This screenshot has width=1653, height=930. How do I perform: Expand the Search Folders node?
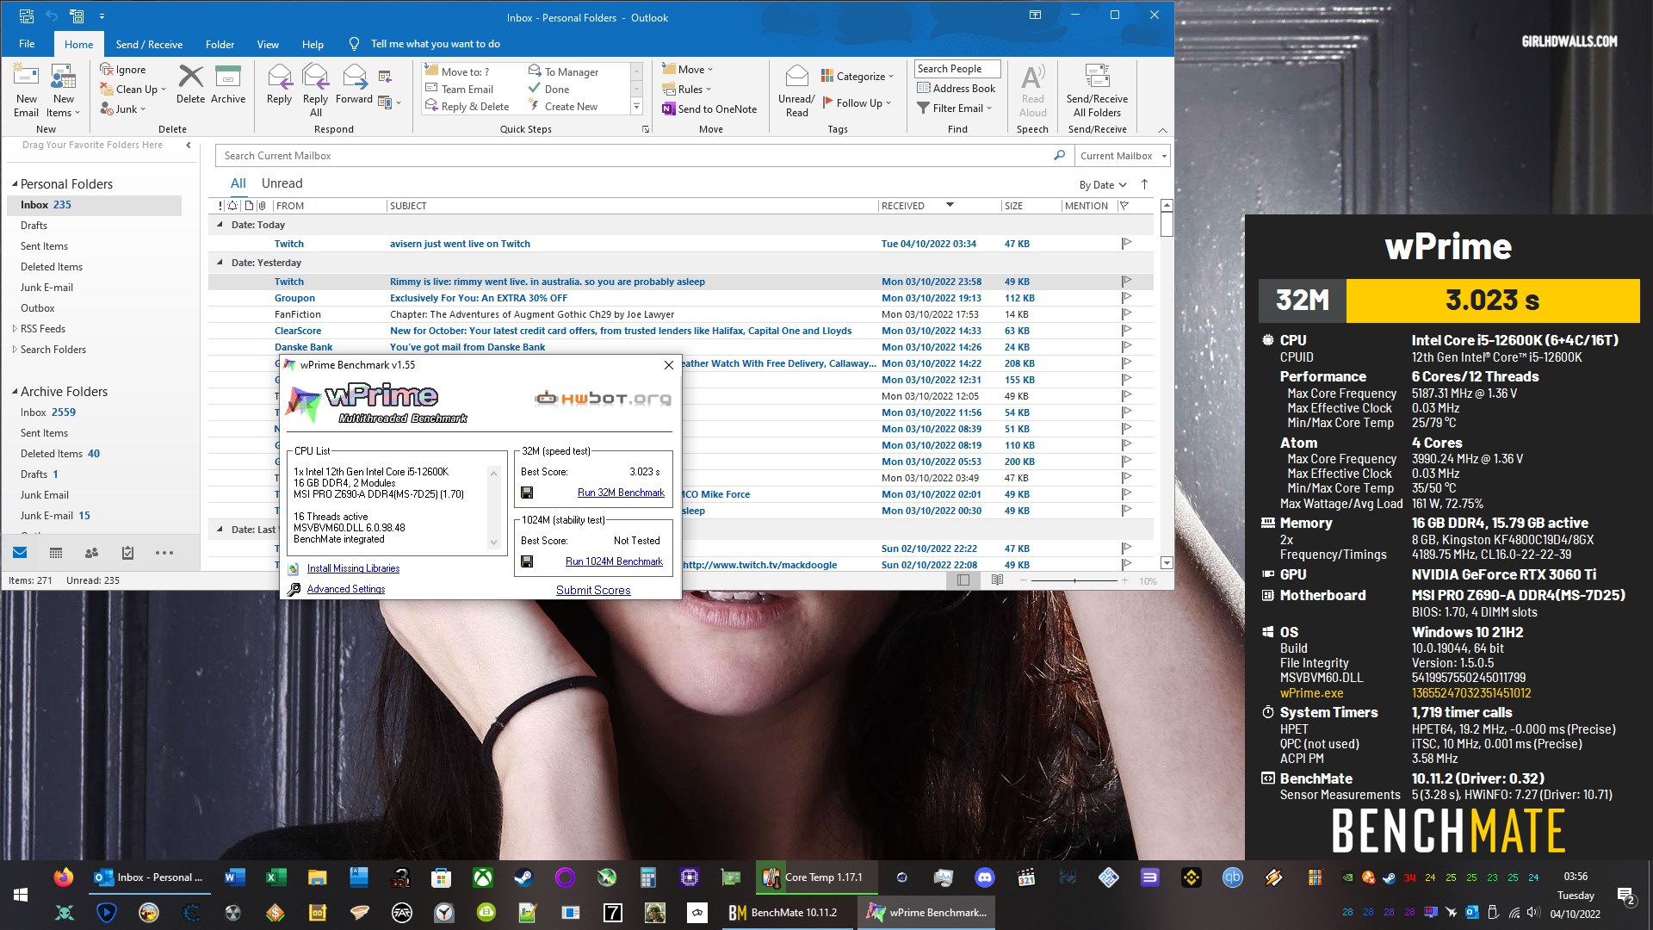15,350
